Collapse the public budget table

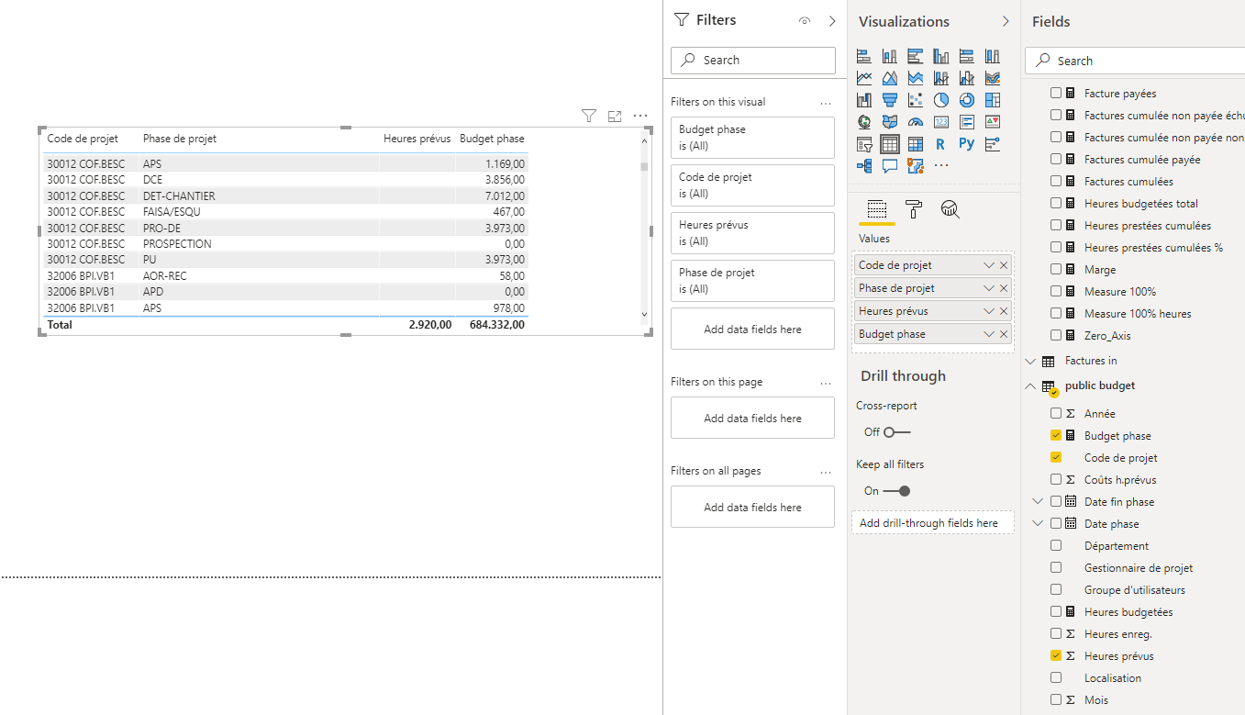click(1030, 386)
